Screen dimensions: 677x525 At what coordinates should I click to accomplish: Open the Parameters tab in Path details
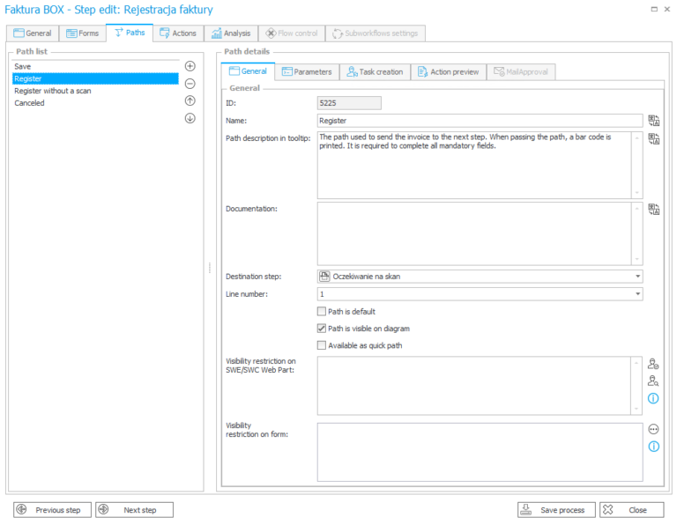pos(307,71)
